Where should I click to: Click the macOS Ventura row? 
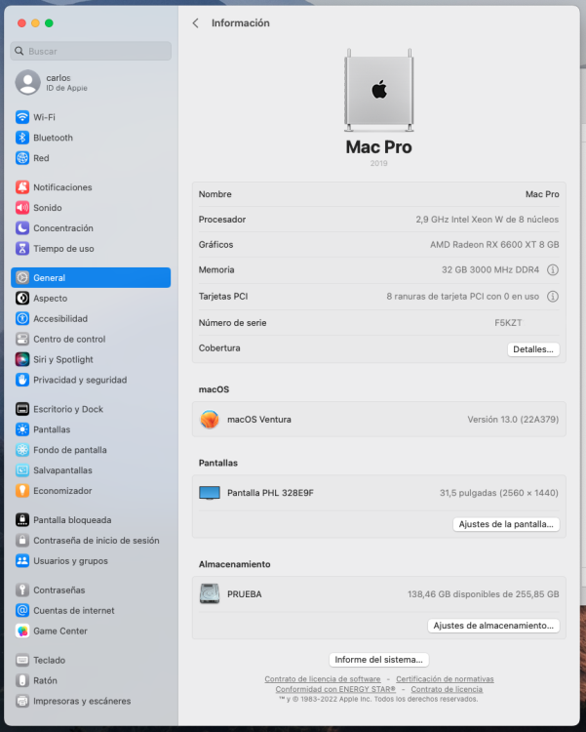[379, 420]
